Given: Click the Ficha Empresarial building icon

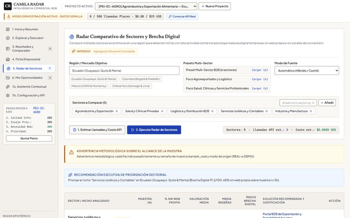Looking at the screenshot, I should coord(8,59).
